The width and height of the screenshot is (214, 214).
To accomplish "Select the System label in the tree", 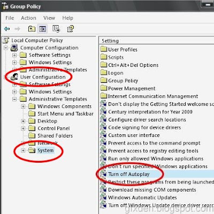I will pyautogui.click(x=45, y=150).
